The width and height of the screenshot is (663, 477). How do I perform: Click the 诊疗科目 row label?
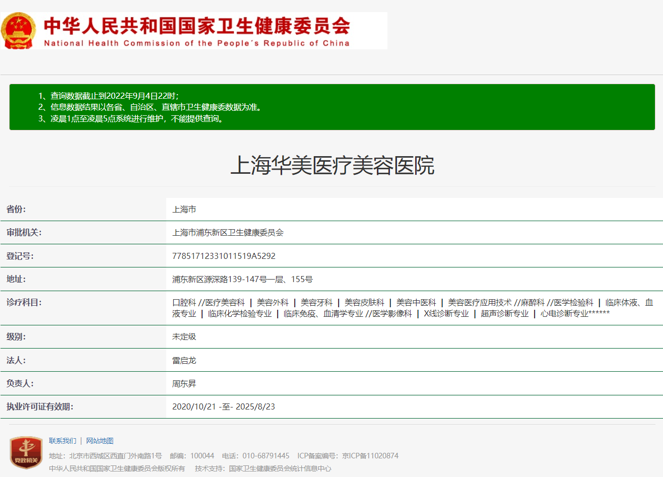pos(24,302)
